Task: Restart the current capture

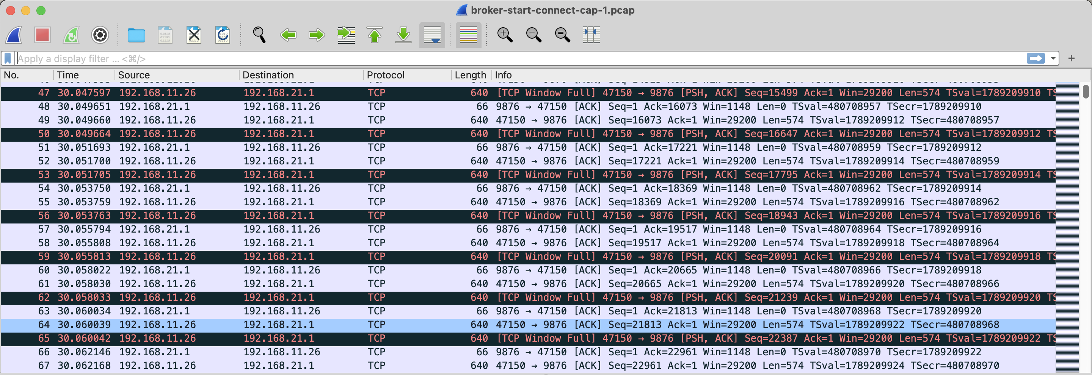Action: coord(71,35)
